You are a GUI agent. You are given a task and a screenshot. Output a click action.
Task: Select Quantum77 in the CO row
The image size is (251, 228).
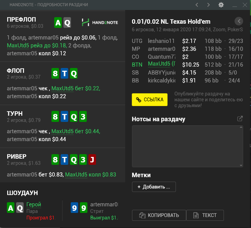(162, 57)
